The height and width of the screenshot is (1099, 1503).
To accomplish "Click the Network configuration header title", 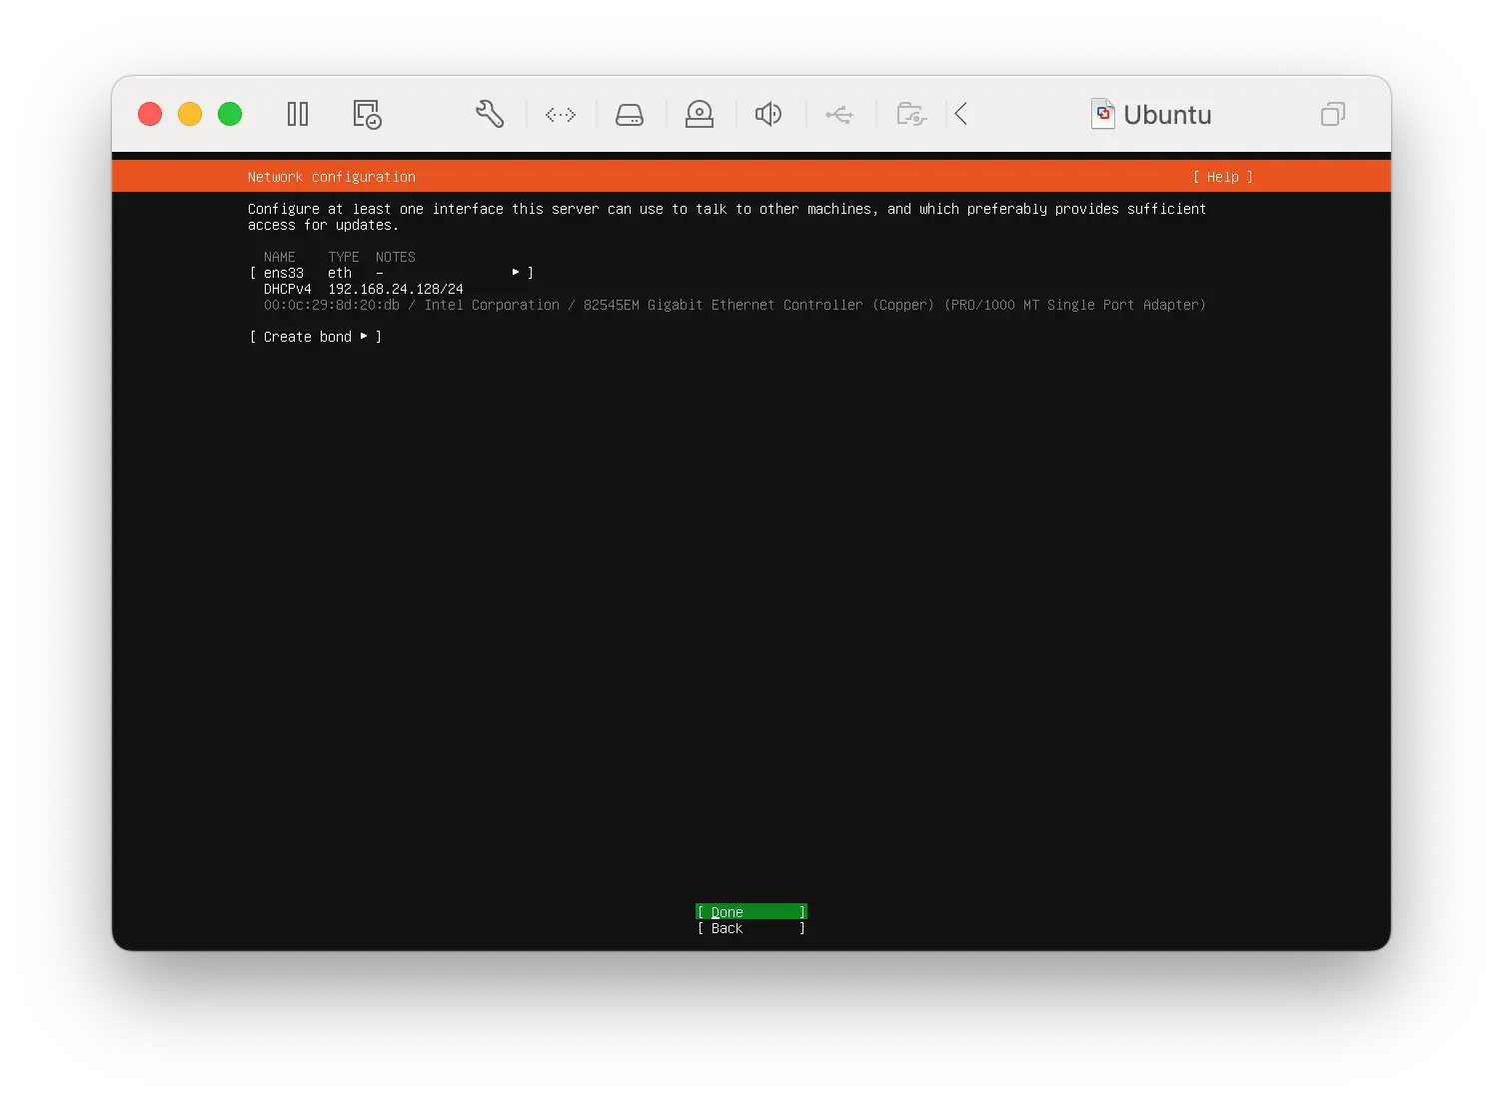I will pos(332,177).
